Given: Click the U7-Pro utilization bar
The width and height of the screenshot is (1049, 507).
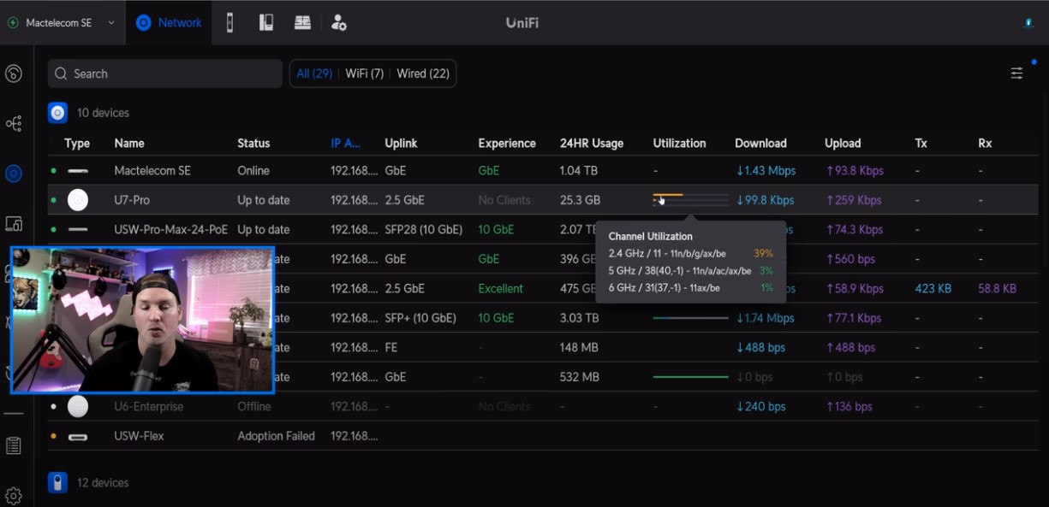Looking at the screenshot, I should pos(690,200).
